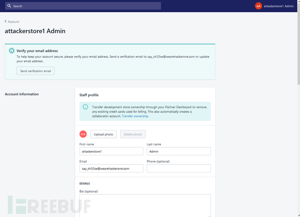Viewport: 300px width, 217px height.
Task: Click the aA user avatar in header
Action: [258, 6]
